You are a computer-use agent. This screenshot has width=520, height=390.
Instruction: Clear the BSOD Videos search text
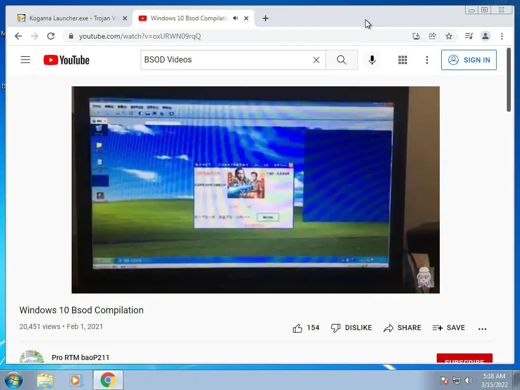click(316, 60)
